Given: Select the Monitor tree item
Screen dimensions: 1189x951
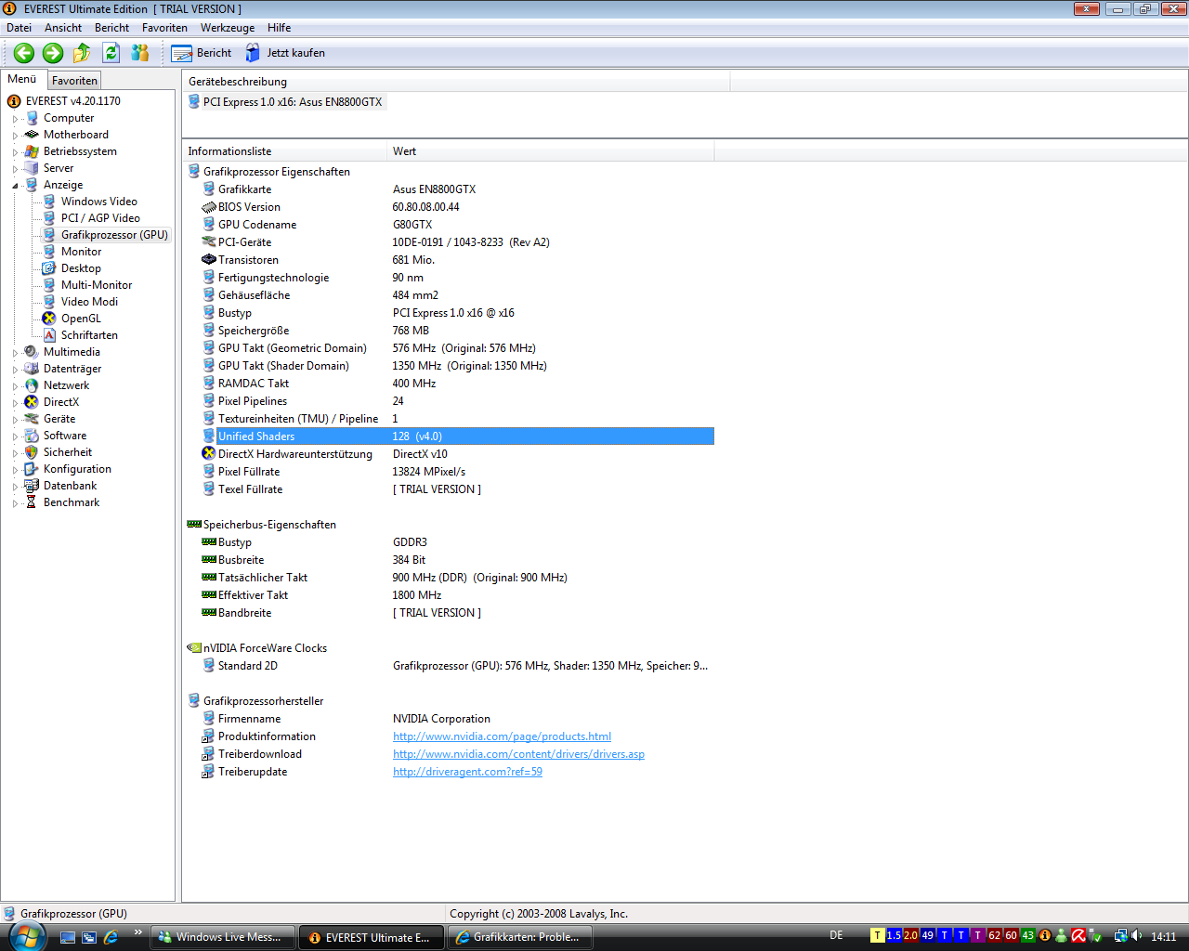Looking at the screenshot, I should [x=81, y=252].
